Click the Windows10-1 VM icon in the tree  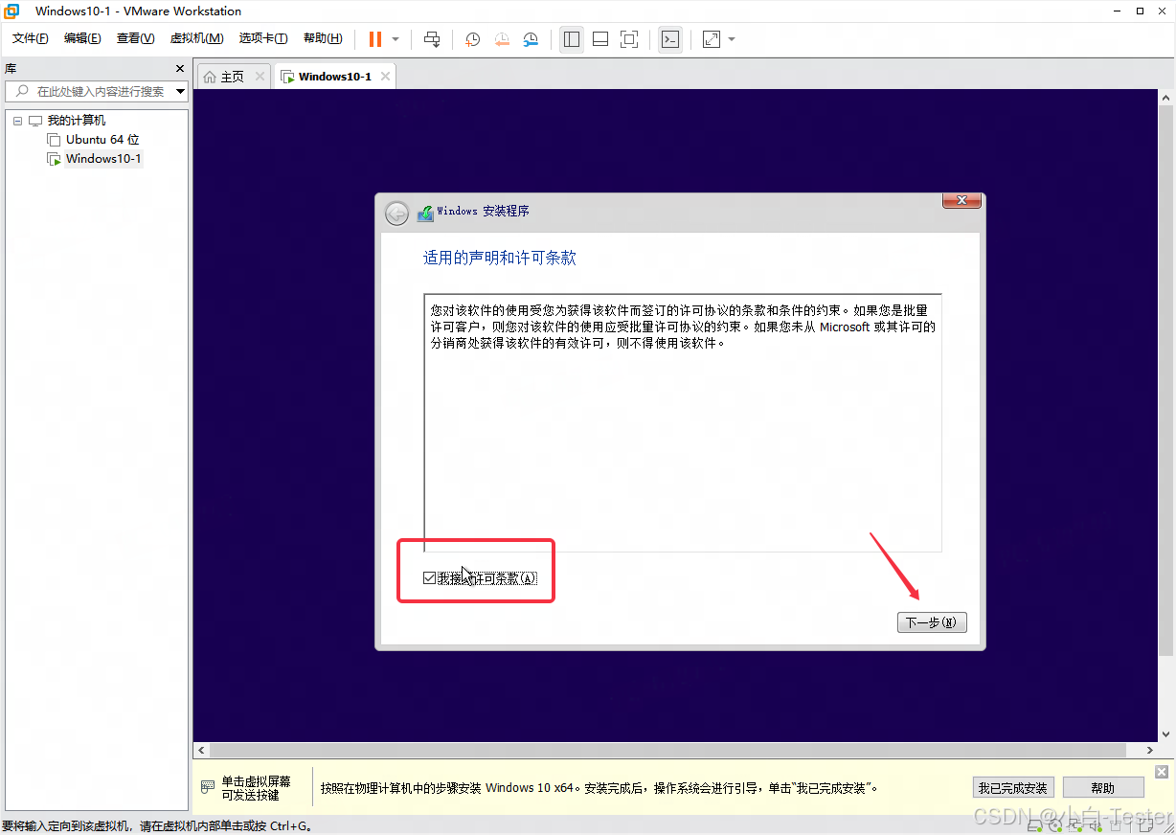click(55, 159)
